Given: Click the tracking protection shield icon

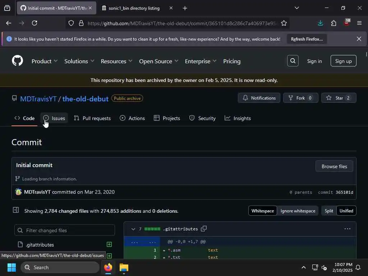Looking at the screenshot, I should coord(71,23).
